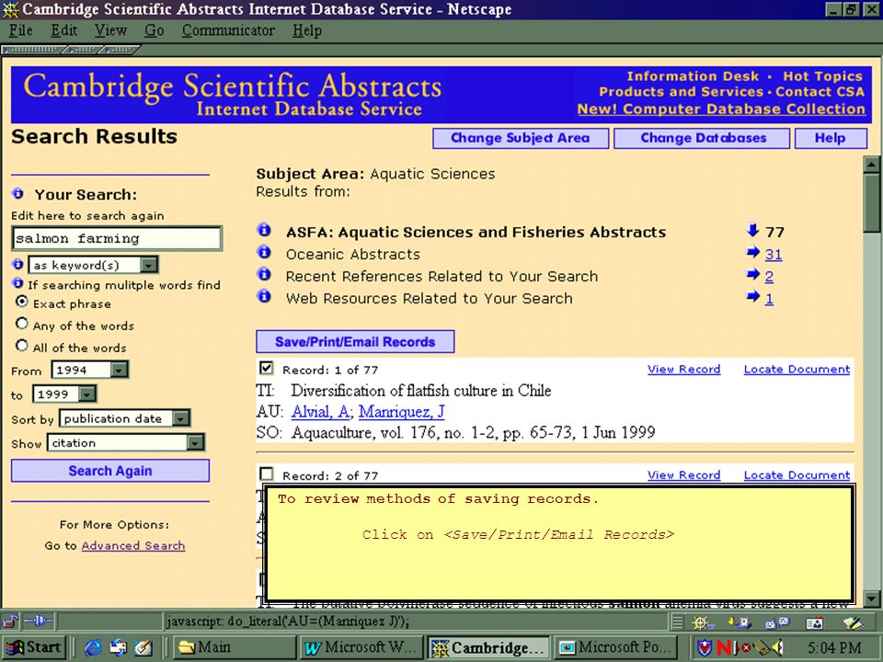883x662 pixels.
Task: Open the Go menu
Action: click(x=154, y=29)
